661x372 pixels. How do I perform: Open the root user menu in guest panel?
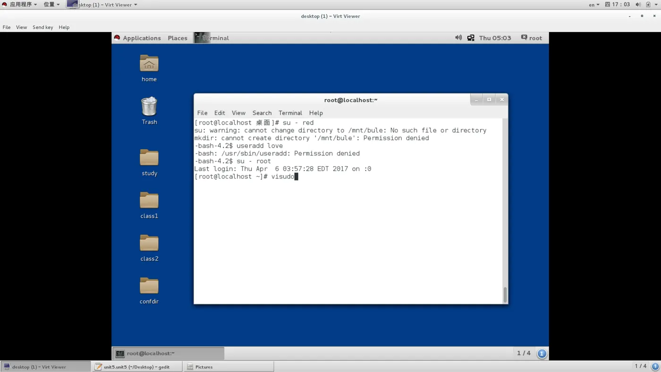point(532,38)
